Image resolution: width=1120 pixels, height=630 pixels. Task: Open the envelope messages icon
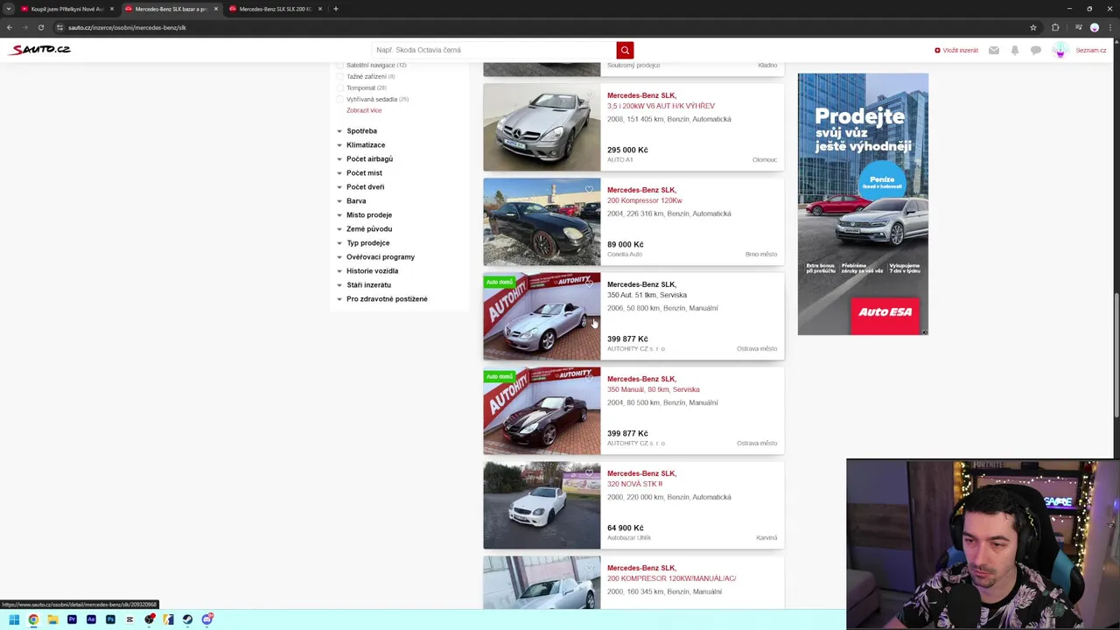994,50
